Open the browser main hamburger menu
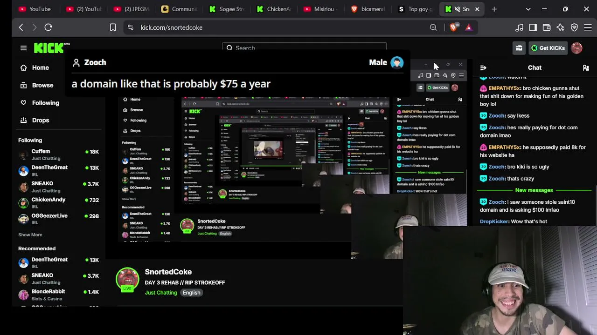This screenshot has height=335, width=597. pyautogui.click(x=588, y=27)
